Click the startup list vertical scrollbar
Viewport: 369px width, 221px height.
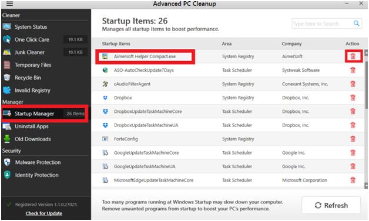point(366,85)
